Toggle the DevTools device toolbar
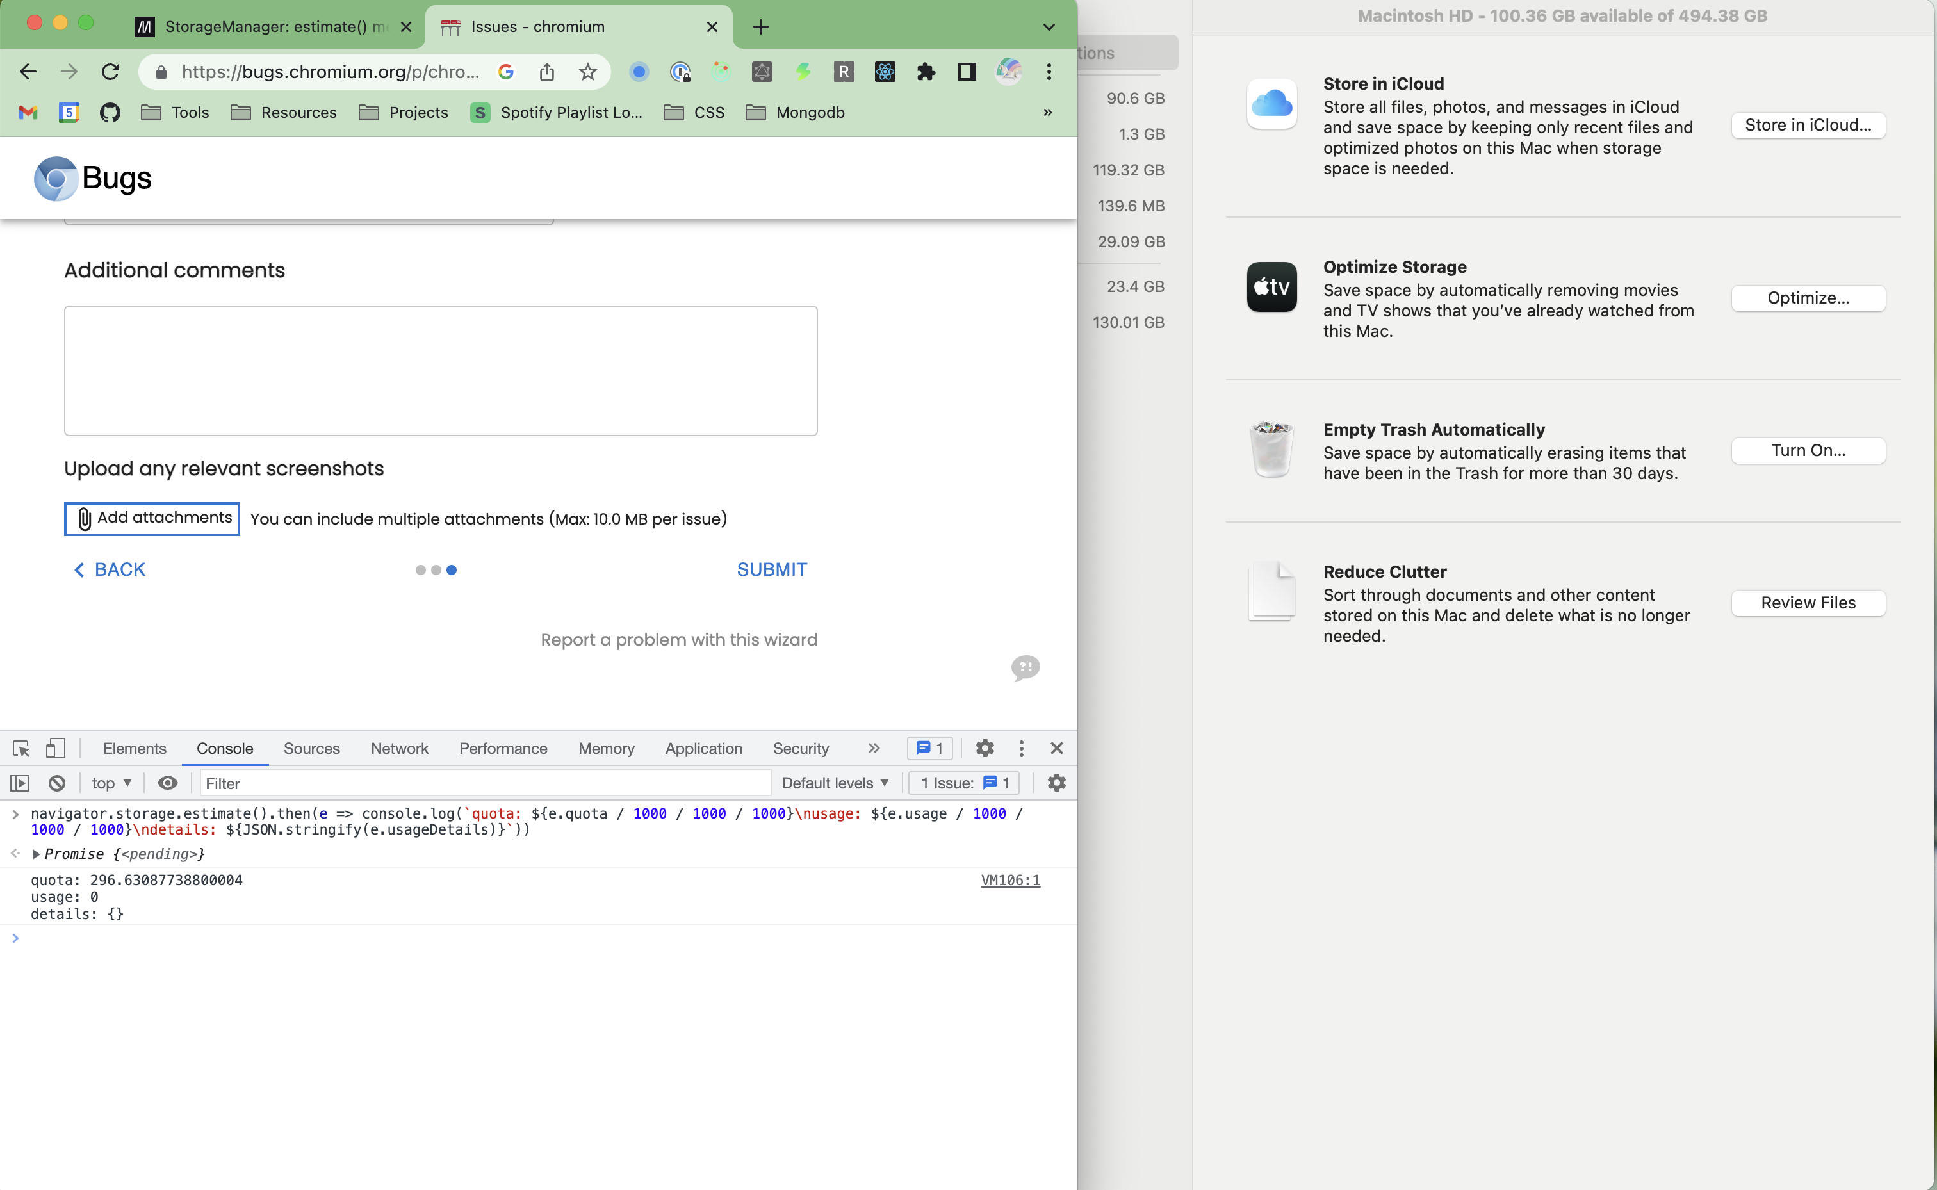 click(x=55, y=747)
